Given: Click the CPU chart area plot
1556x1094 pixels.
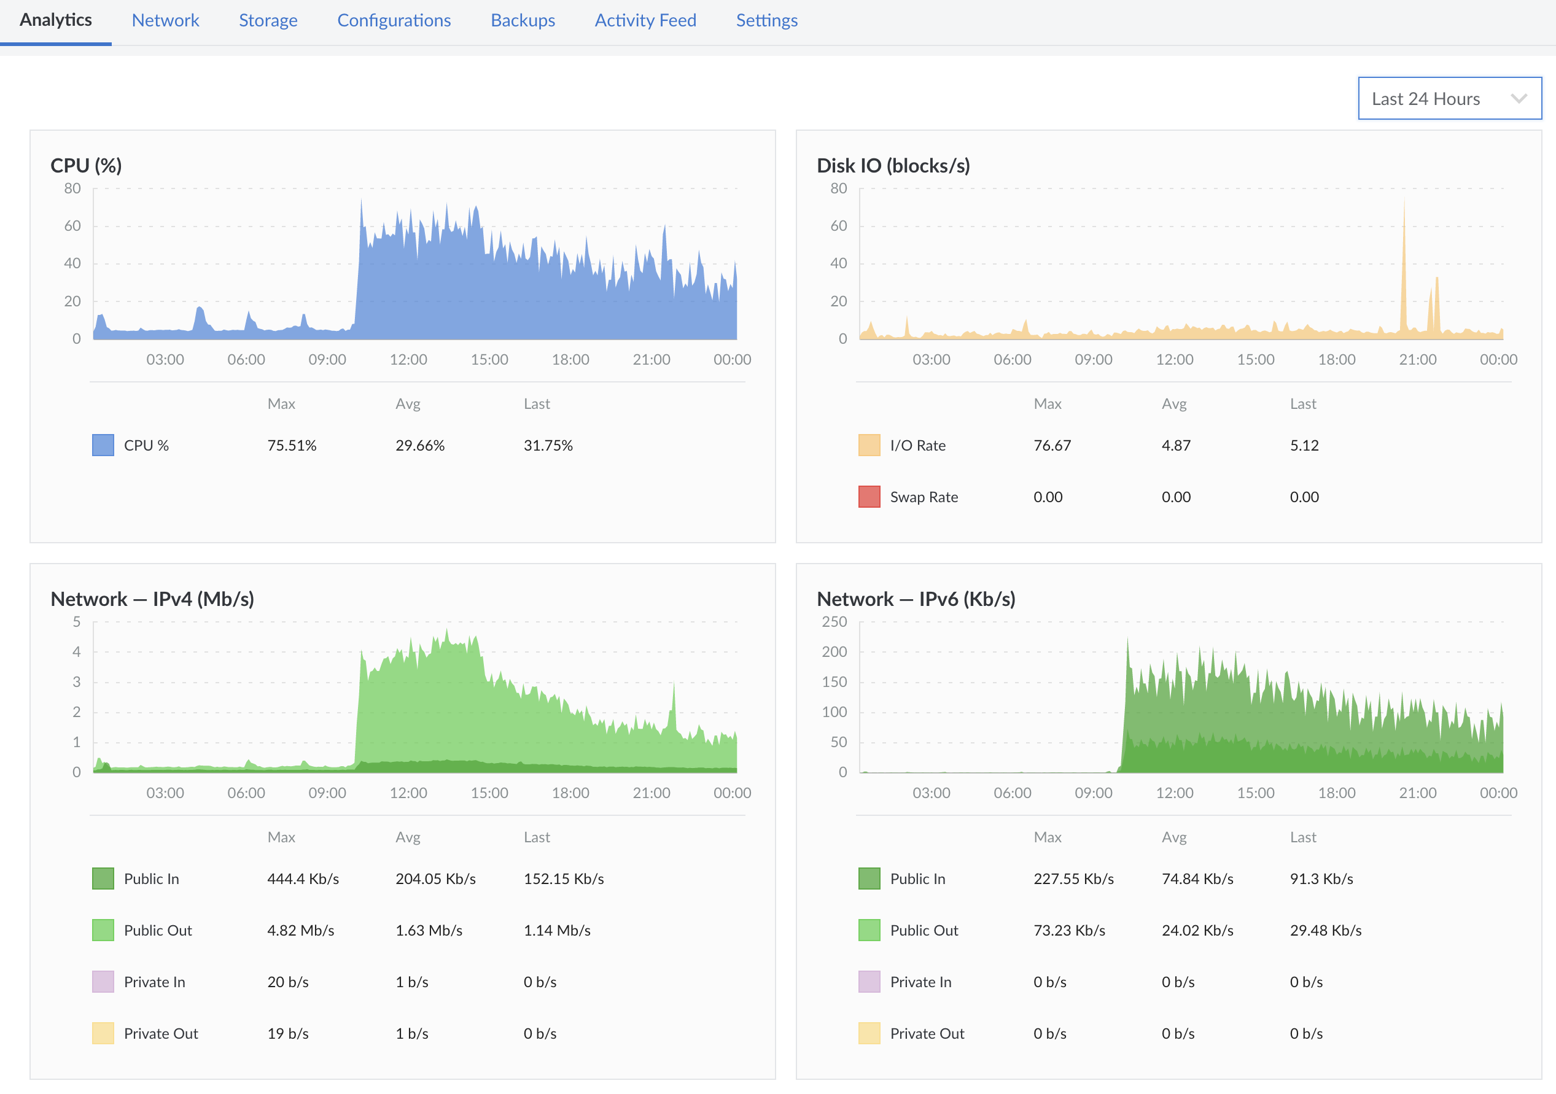Looking at the screenshot, I should click(x=414, y=264).
